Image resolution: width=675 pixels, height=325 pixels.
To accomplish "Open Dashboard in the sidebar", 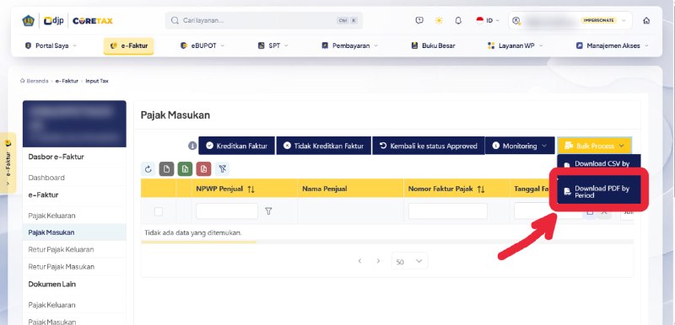I will (46, 178).
